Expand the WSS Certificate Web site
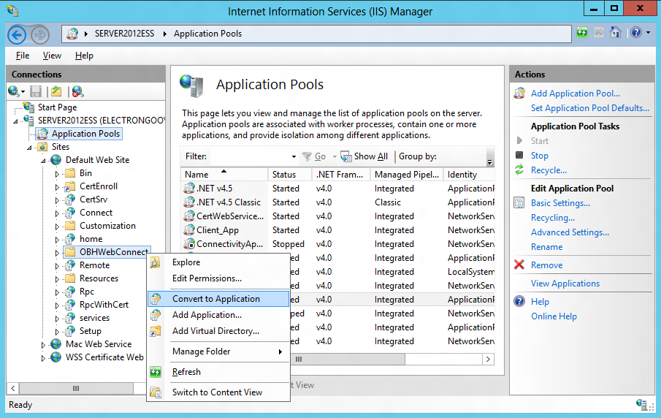Image resolution: width=661 pixels, height=418 pixels. (43, 357)
